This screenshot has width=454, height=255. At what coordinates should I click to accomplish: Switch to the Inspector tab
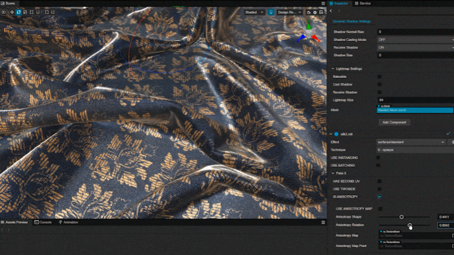point(339,4)
